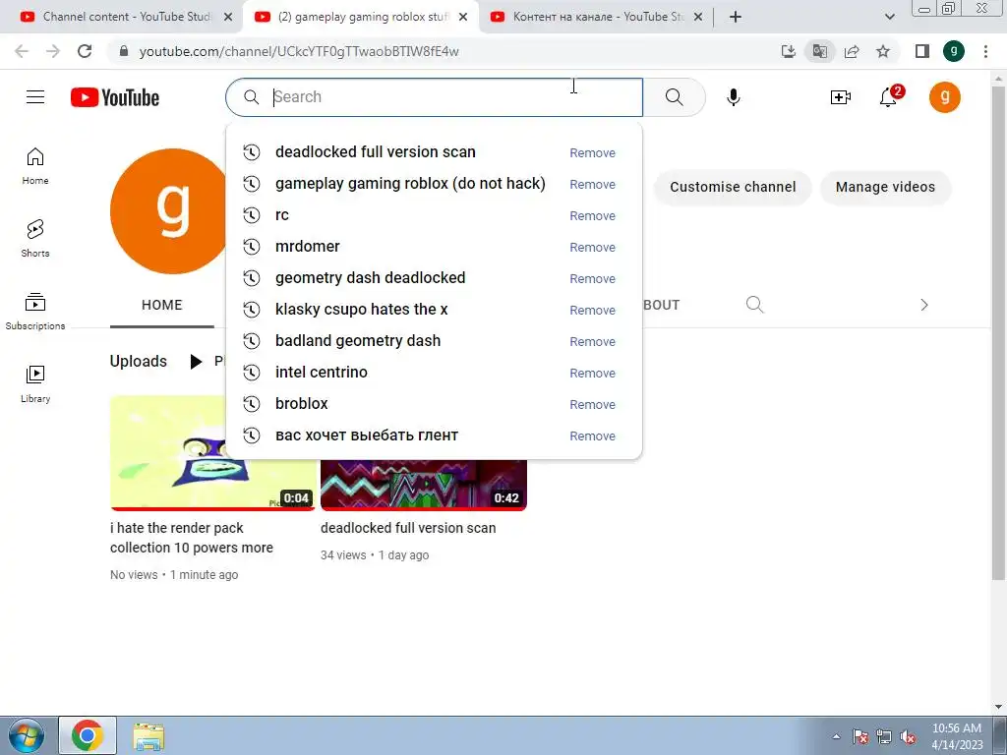The height and width of the screenshot is (755, 1007).
Task: Click Customise channel button
Action: [733, 187]
